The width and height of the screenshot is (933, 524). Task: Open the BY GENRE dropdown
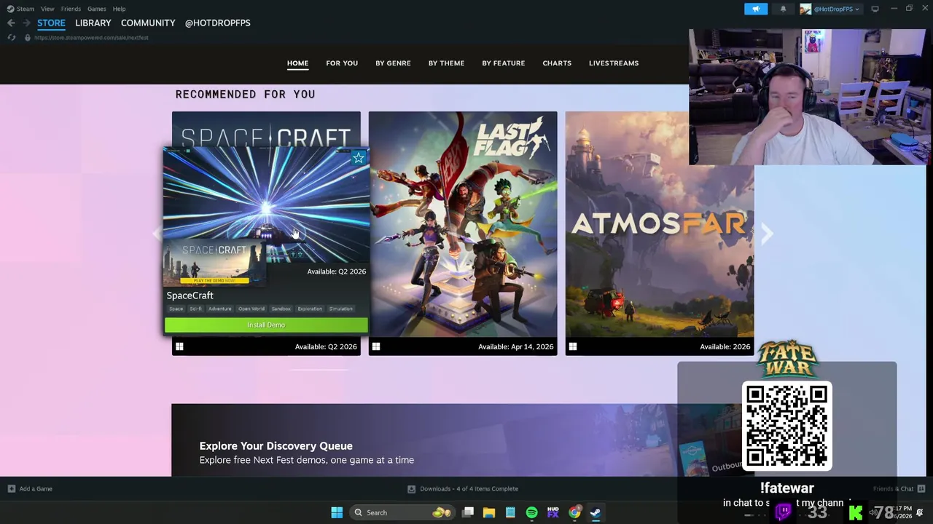(393, 63)
